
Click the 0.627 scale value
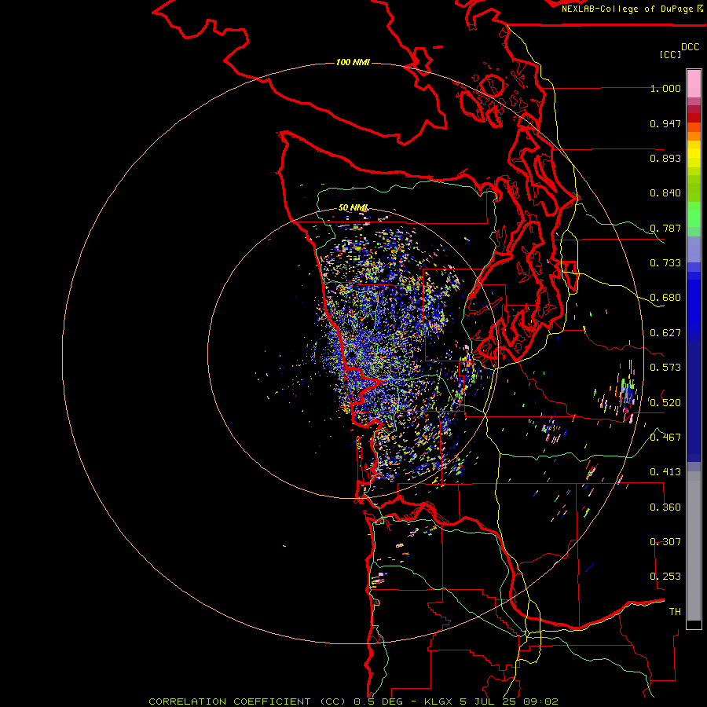pos(665,333)
